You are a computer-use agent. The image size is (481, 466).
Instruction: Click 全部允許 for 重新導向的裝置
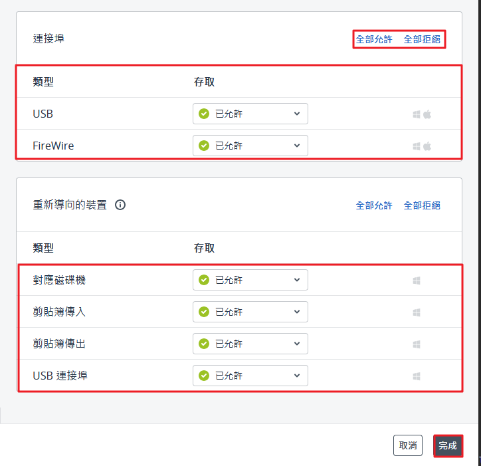click(x=374, y=205)
